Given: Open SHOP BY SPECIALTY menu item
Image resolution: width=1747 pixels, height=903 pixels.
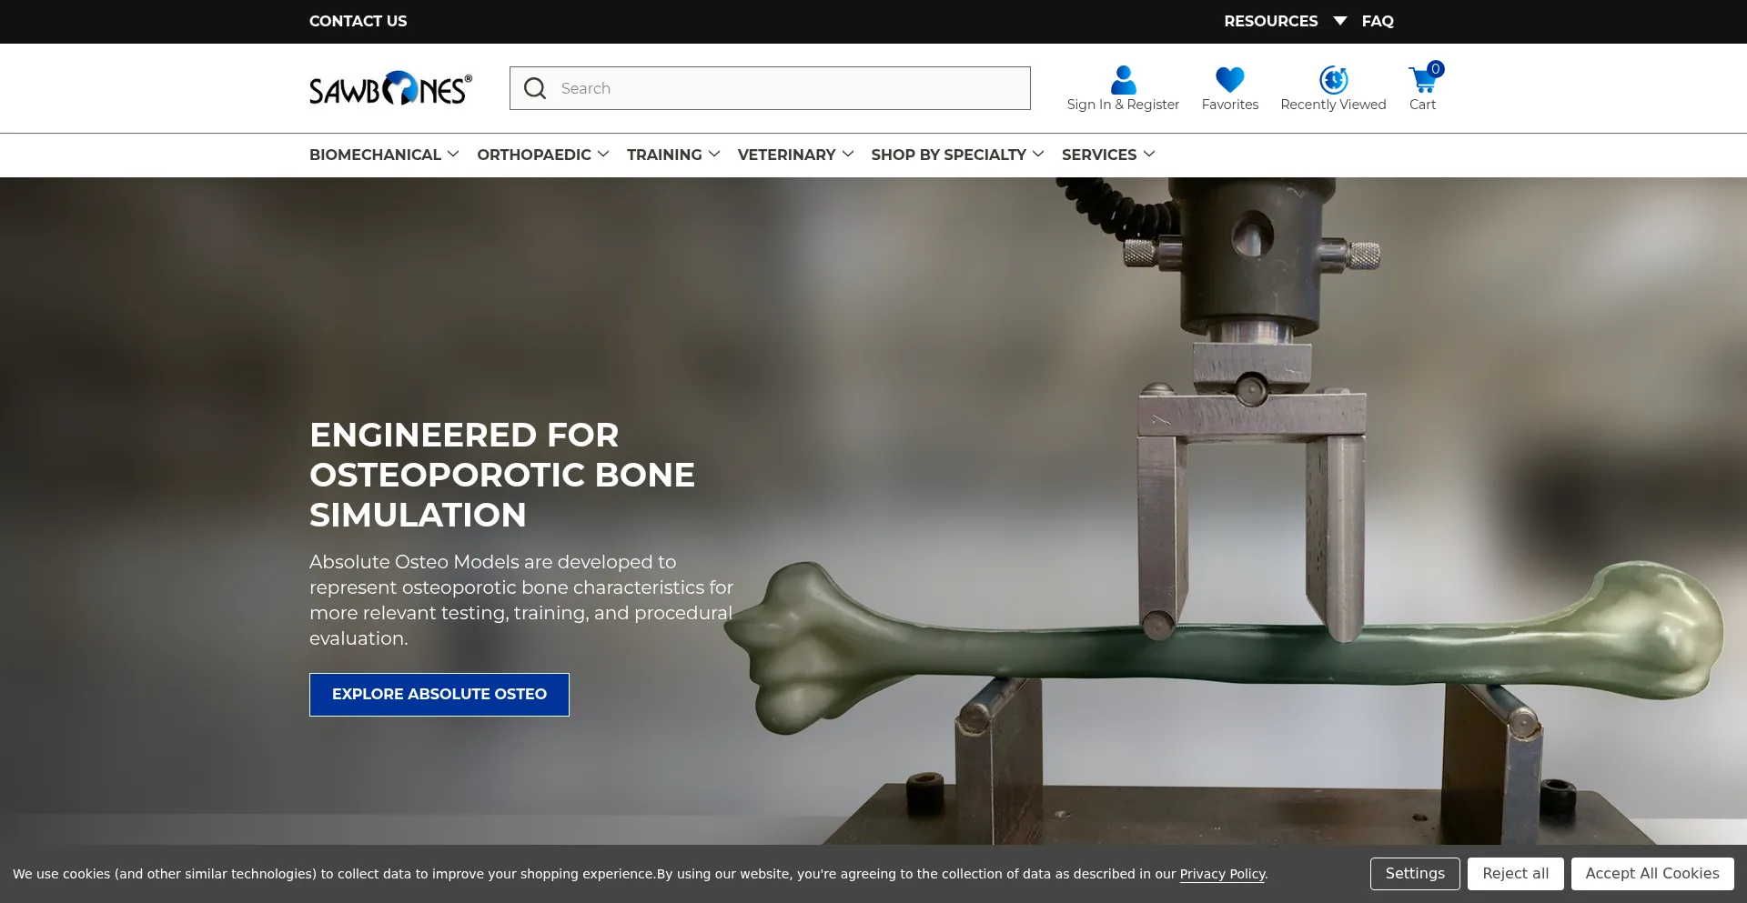Looking at the screenshot, I should (948, 155).
